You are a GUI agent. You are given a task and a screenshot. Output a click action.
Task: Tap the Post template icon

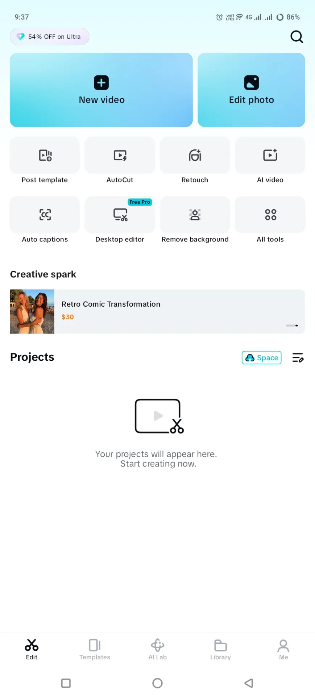pyautogui.click(x=45, y=155)
